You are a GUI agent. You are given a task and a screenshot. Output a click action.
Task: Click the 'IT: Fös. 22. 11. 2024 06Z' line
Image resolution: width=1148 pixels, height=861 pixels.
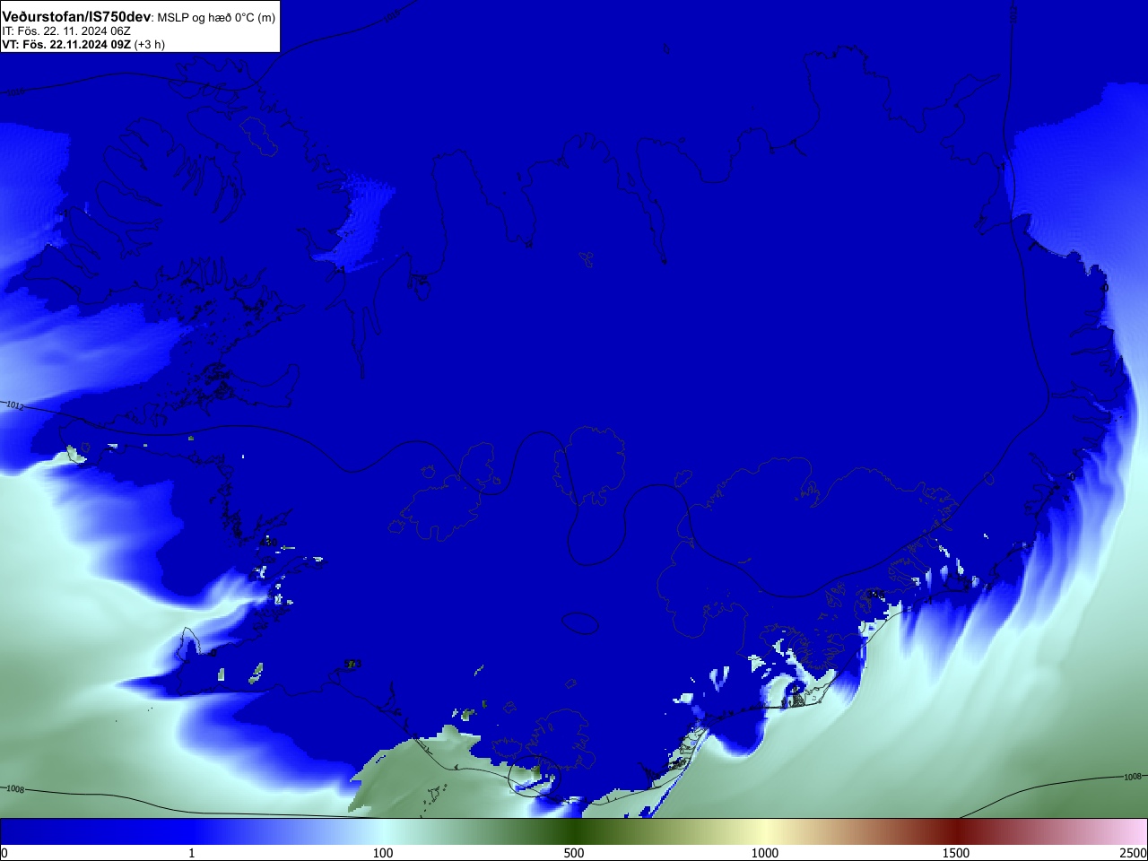(66, 30)
